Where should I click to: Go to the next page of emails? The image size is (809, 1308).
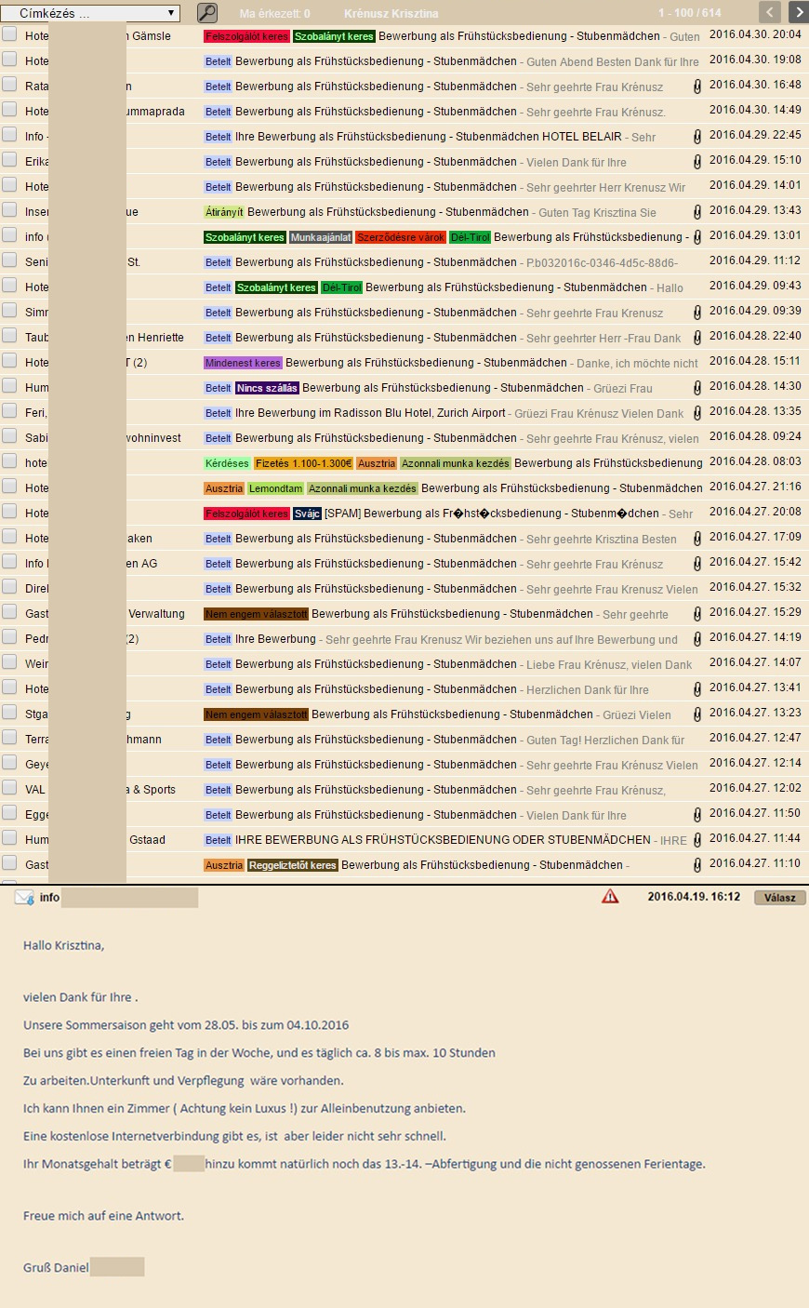pyautogui.click(x=799, y=12)
